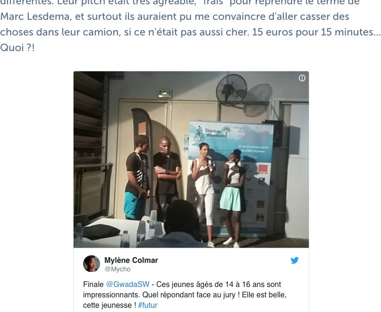Click the #futur hashtag

click(x=147, y=305)
